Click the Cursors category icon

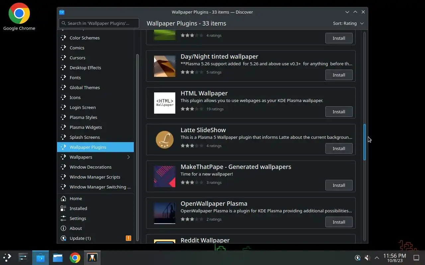coord(63,58)
